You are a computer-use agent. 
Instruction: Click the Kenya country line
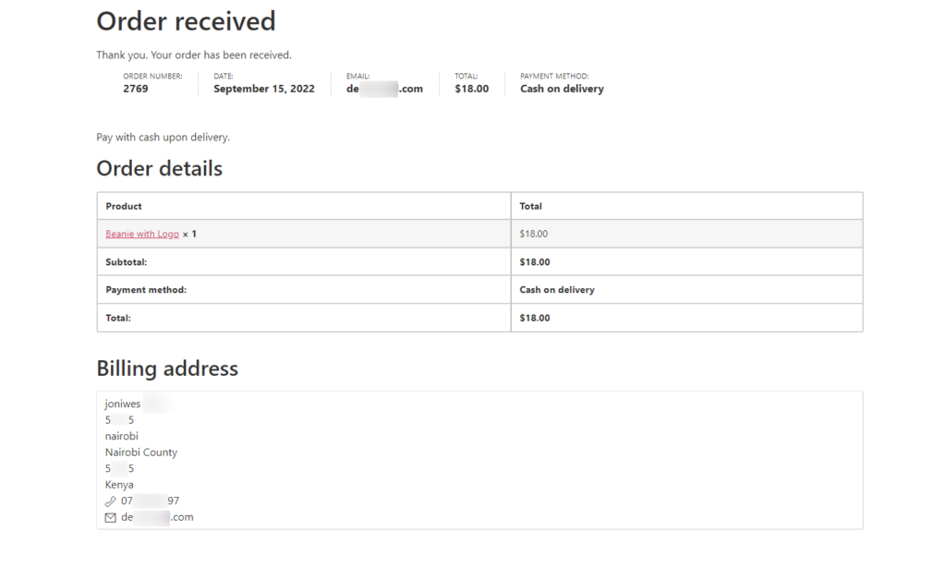pos(119,485)
